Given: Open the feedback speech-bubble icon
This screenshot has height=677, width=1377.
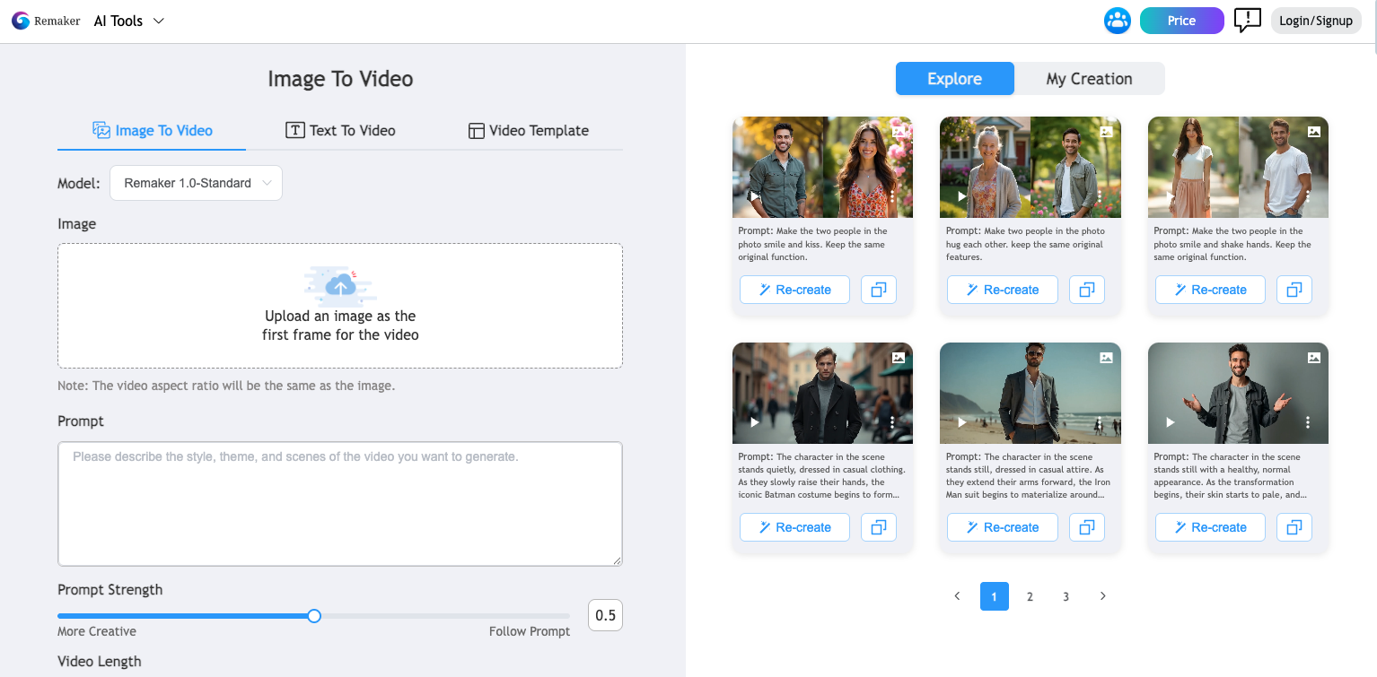Looking at the screenshot, I should click(1248, 21).
